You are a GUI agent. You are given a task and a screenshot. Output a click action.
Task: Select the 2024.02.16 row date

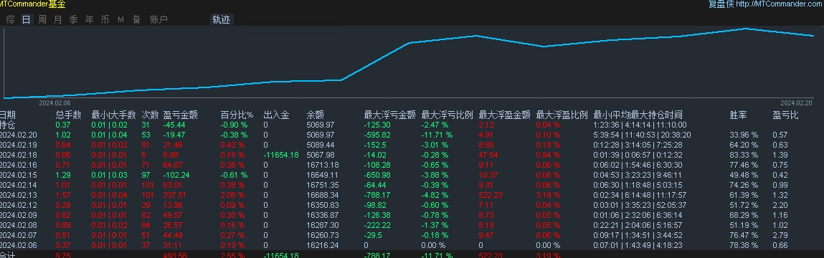coord(19,165)
